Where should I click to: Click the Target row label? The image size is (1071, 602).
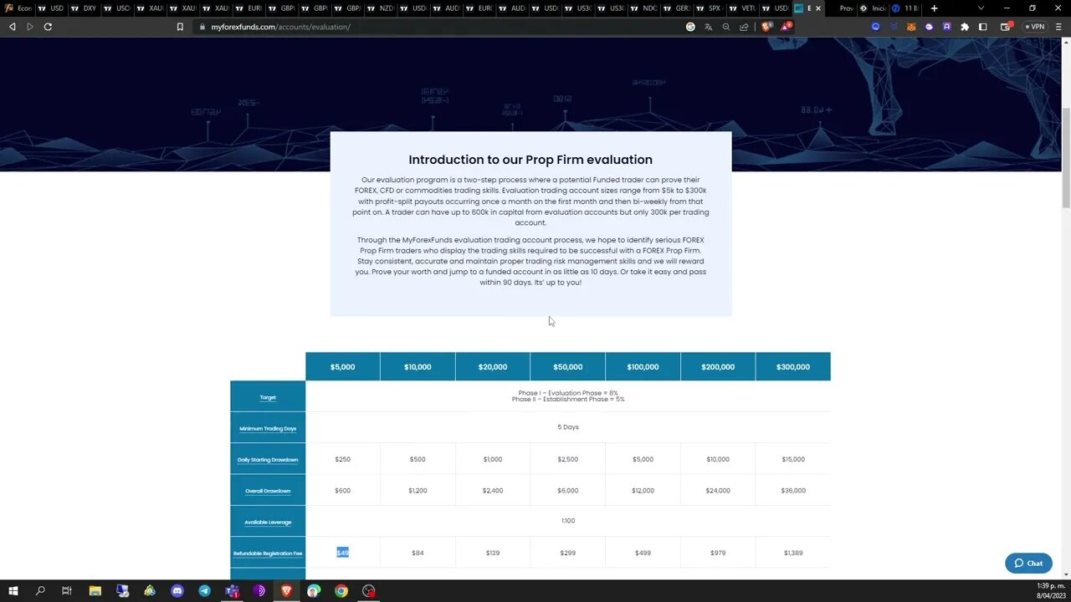click(268, 397)
